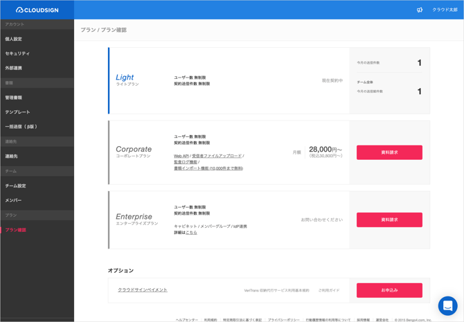
Task: Open the announcements megaphone icon
Action: coord(420,10)
